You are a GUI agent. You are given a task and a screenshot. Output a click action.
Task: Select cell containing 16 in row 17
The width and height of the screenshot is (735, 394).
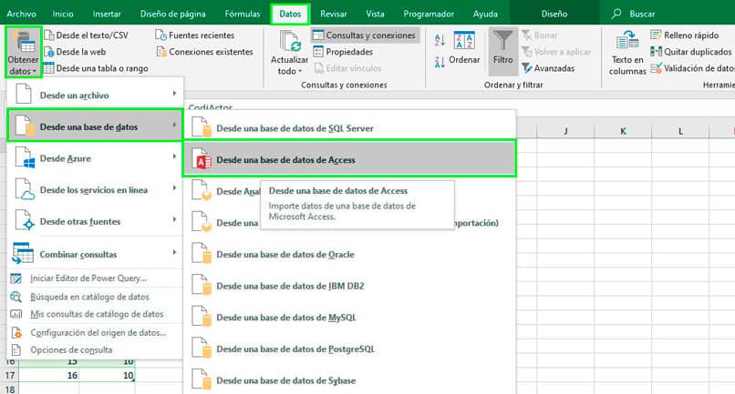(x=48, y=375)
